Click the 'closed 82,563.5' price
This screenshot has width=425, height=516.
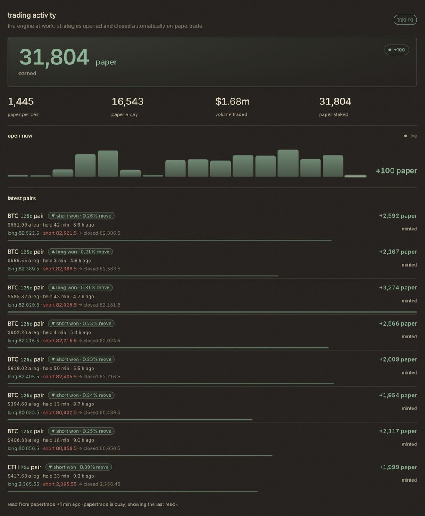pyautogui.click(x=102, y=269)
